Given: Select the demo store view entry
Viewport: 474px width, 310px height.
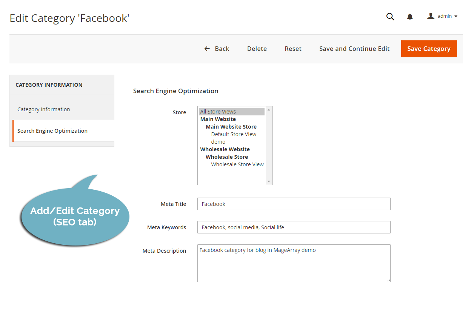Looking at the screenshot, I should coord(218,141).
